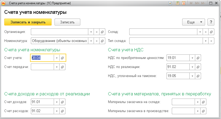221x119 pixels.
Task: Open the Организация item with the open icon
Action: (102, 32)
